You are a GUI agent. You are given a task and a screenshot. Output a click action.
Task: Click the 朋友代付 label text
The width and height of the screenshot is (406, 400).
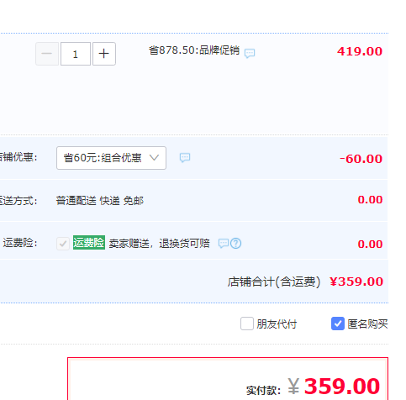pos(277,324)
